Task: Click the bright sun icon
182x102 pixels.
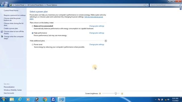Action: [122, 93]
